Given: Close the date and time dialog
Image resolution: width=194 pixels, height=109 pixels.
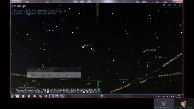Looking at the screenshot, I should click(x=80, y=68).
